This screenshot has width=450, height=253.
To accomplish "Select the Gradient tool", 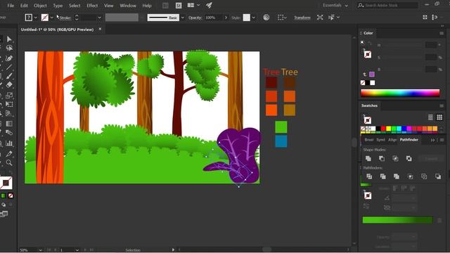I will tap(9, 124).
